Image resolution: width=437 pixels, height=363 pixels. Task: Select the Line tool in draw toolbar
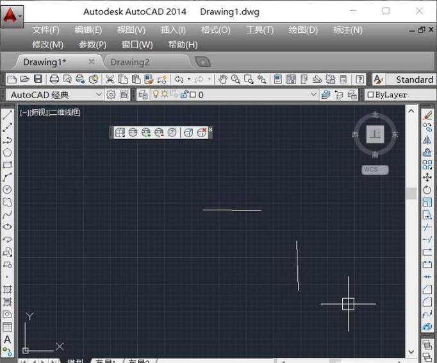(8, 115)
